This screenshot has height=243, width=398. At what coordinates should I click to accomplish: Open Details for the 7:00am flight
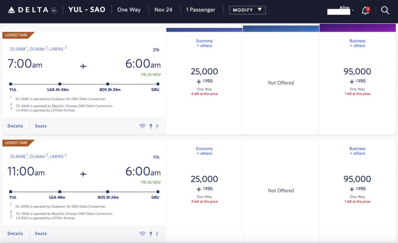click(15, 126)
